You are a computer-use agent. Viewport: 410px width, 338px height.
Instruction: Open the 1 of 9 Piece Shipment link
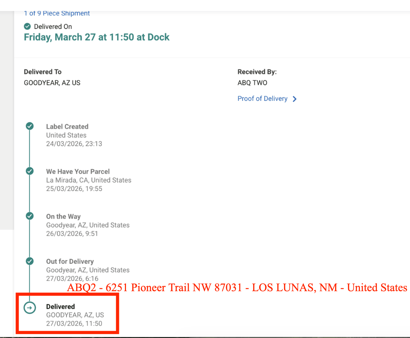[x=57, y=13]
